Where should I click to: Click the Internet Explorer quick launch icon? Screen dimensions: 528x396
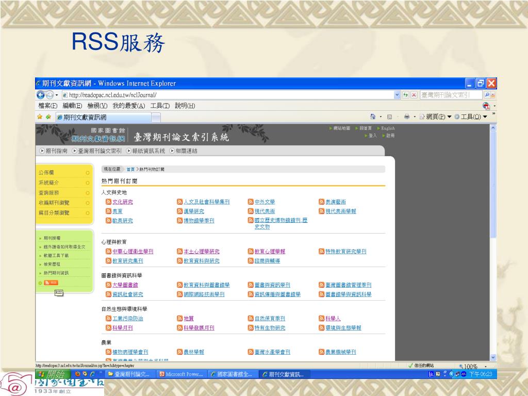92,374
